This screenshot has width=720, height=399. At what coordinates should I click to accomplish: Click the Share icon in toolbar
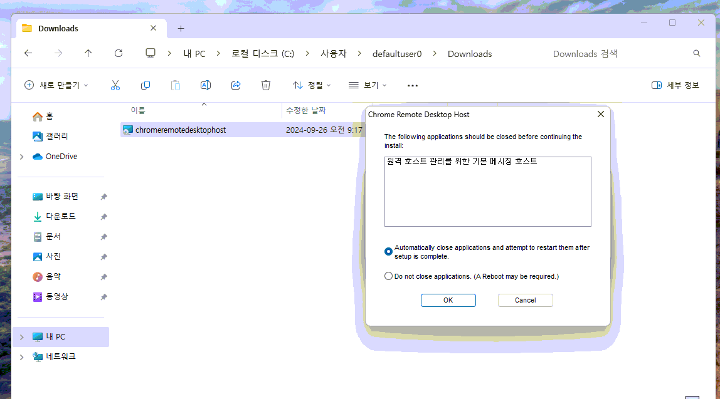click(236, 85)
